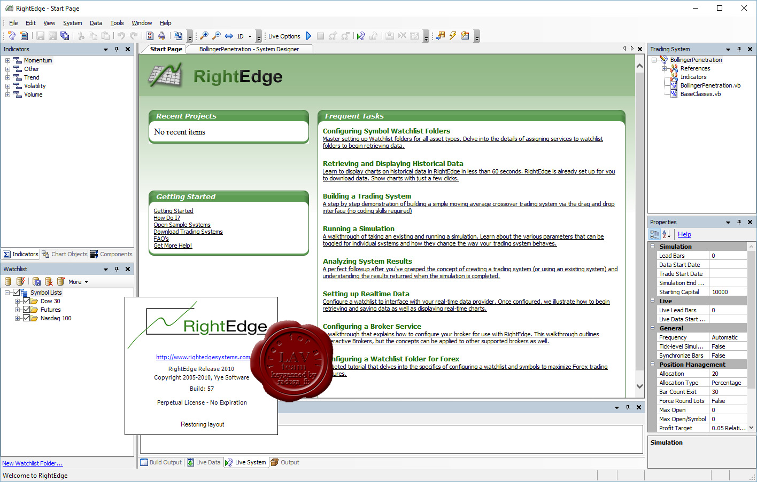The width and height of the screenshot is (757, 482).
Task: Click the Properties panel scrollbar down arrow
Action: click(x=751, y=428)
